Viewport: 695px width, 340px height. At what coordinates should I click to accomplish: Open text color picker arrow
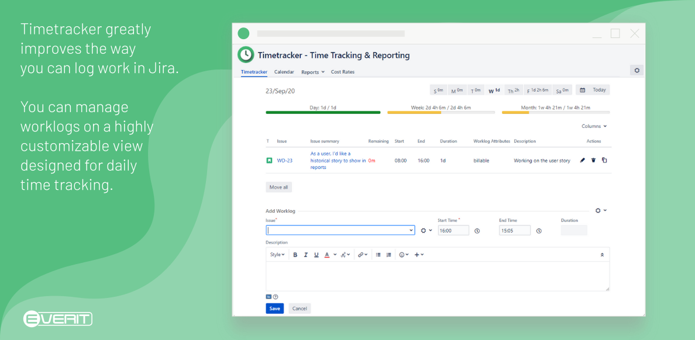[x=335, y=255]
